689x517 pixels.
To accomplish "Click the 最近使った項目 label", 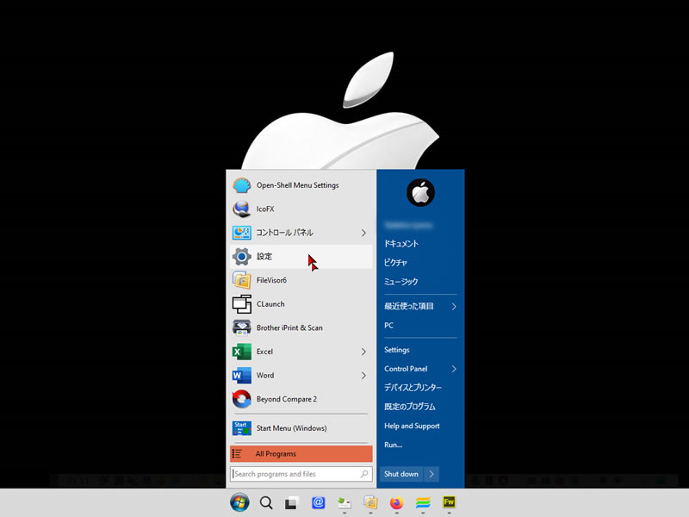I will tap(408, 307).
